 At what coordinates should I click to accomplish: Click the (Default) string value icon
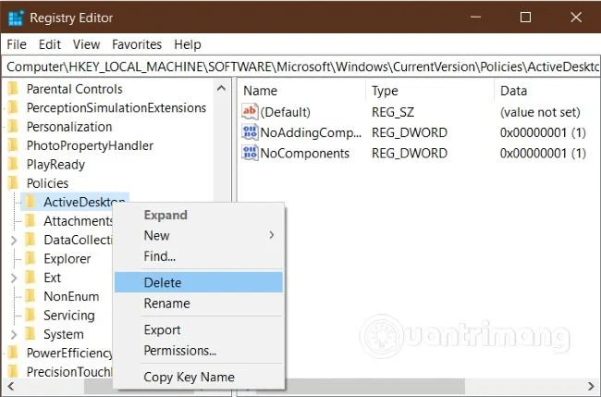click(250, 112)
